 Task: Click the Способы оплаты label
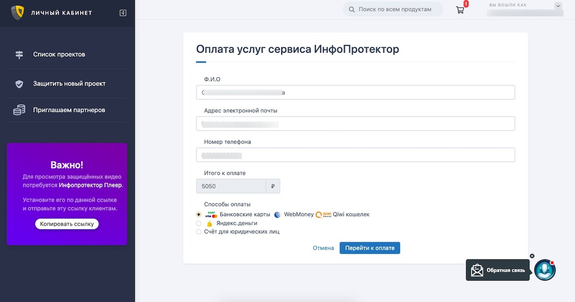pyautogui.click(x=227, y=204)
